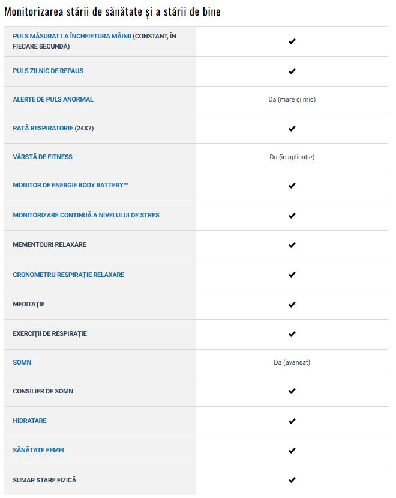Click checkmark icon in CONSILIER DE SOMN row
396x498 pixels.
[x=292, y=391]
